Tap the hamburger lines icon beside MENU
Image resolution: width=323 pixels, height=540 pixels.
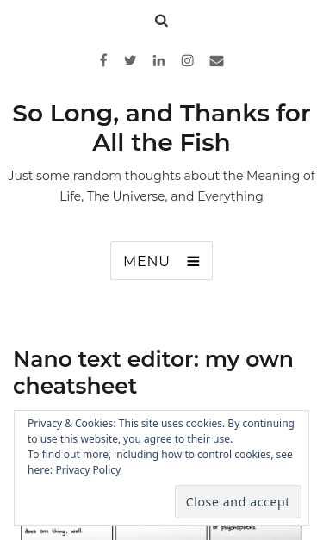pos(193,262)
